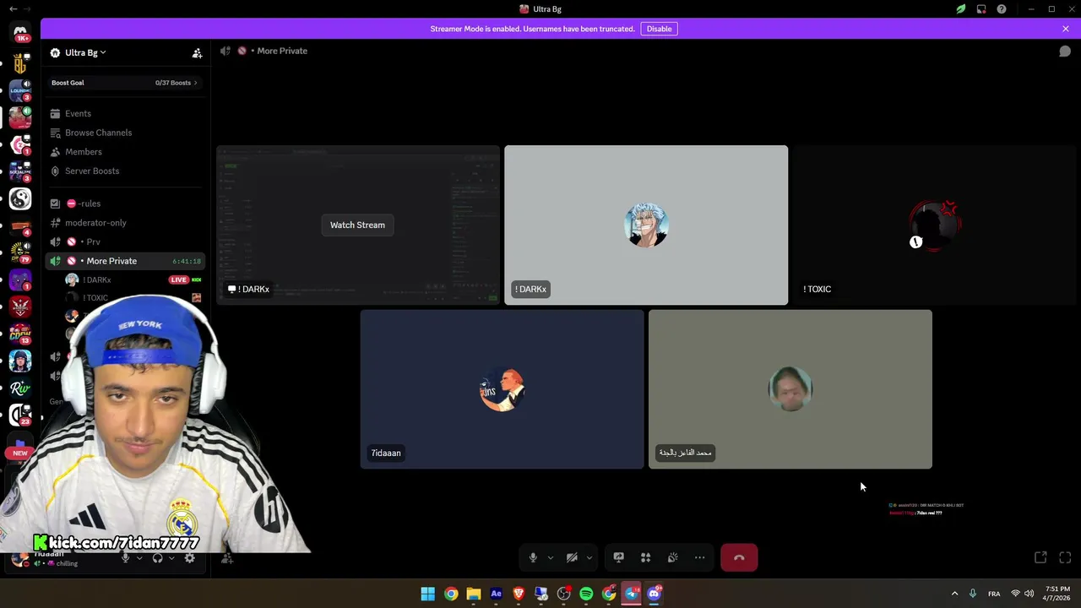Open the Socialize server icon
The image size is (1081, 608).
(20, 171)
